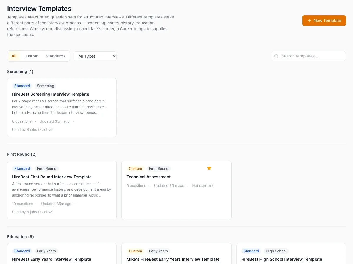Click Standard badge on High School template
The width and height of the screenshot is (353, 264).
(x=251, y=251)
